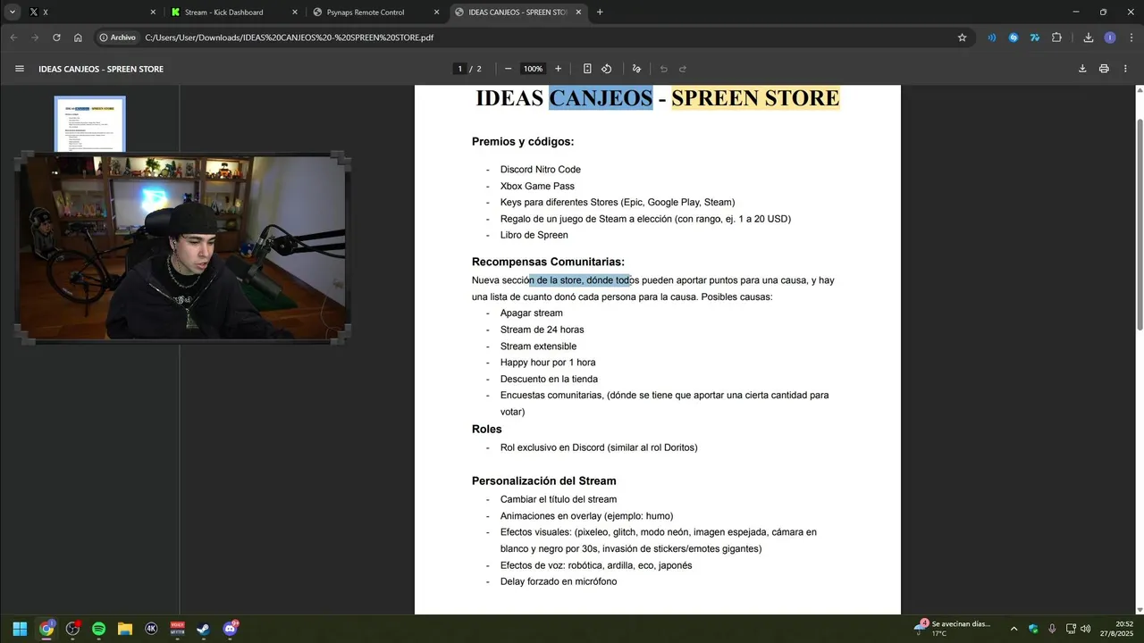Viewport: 1144px width, 643px height.
Task: Open the Windows Start menu
Action: pos(20,629)
